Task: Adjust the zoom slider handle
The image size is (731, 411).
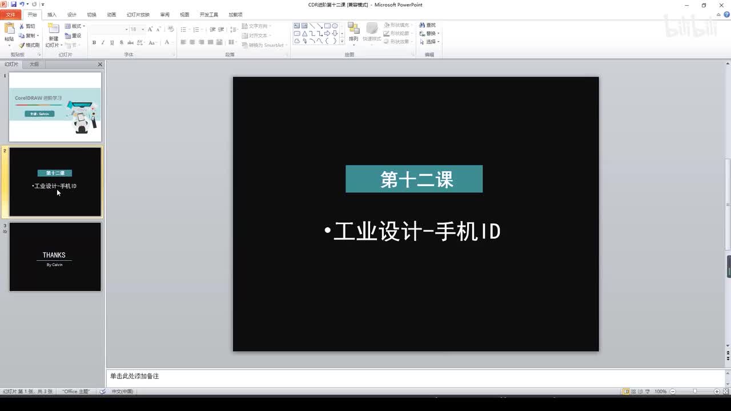Action: 695,392
